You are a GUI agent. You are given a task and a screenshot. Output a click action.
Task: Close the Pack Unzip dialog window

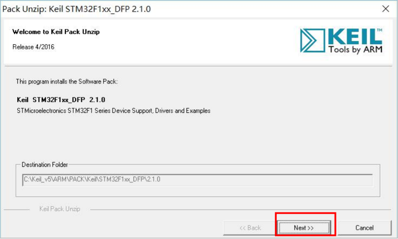[385, 9]
